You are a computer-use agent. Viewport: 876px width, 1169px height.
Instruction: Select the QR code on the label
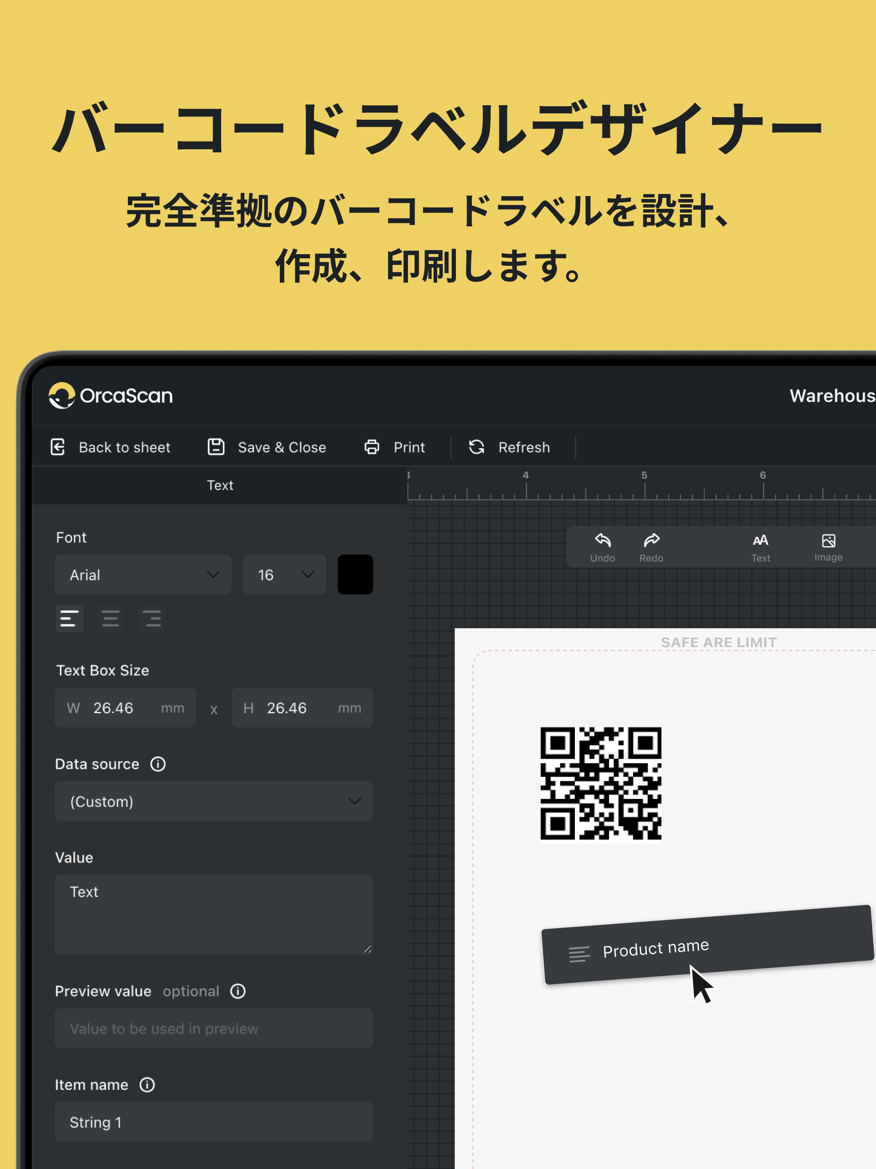click(601, 783)
